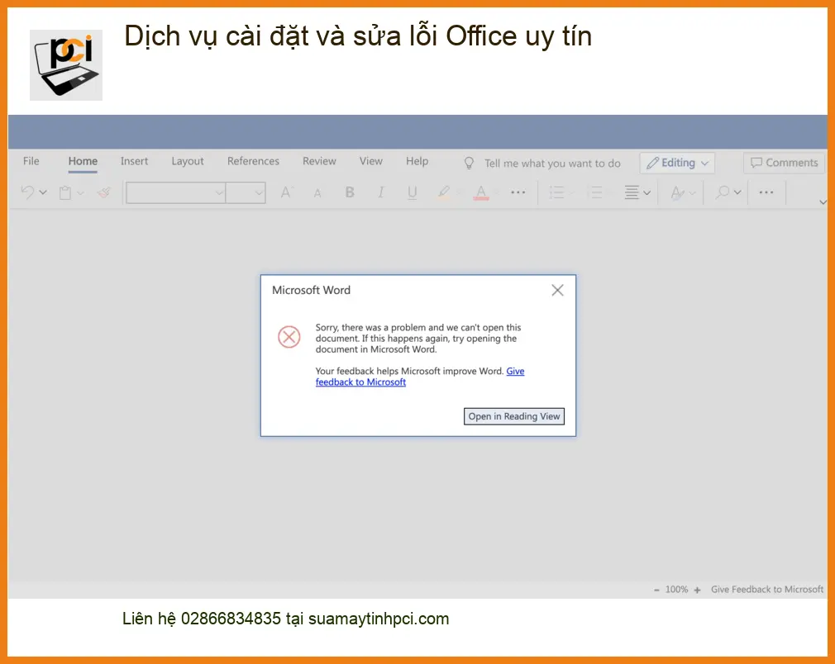
Task: Open the File menu
Action: coord(31,161)
